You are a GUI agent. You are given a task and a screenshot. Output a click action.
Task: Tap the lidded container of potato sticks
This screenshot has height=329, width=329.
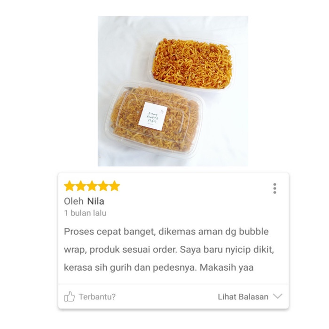155,120
